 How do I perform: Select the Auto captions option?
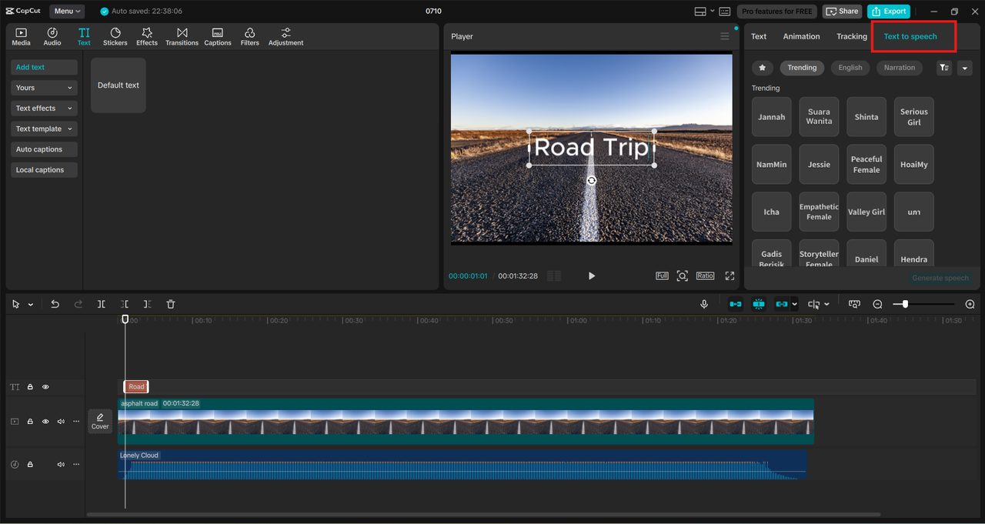[x=44, y=149]
